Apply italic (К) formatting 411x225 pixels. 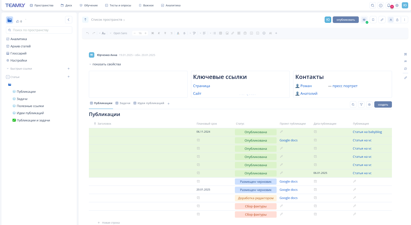point(159,33)
